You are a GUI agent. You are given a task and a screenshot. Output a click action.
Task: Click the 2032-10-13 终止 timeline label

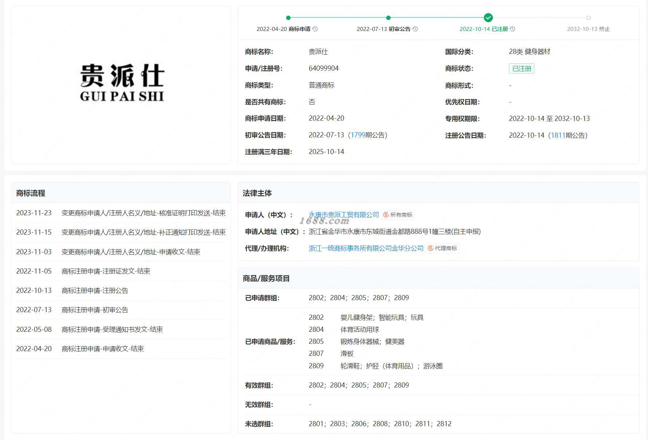pos(588,29)
